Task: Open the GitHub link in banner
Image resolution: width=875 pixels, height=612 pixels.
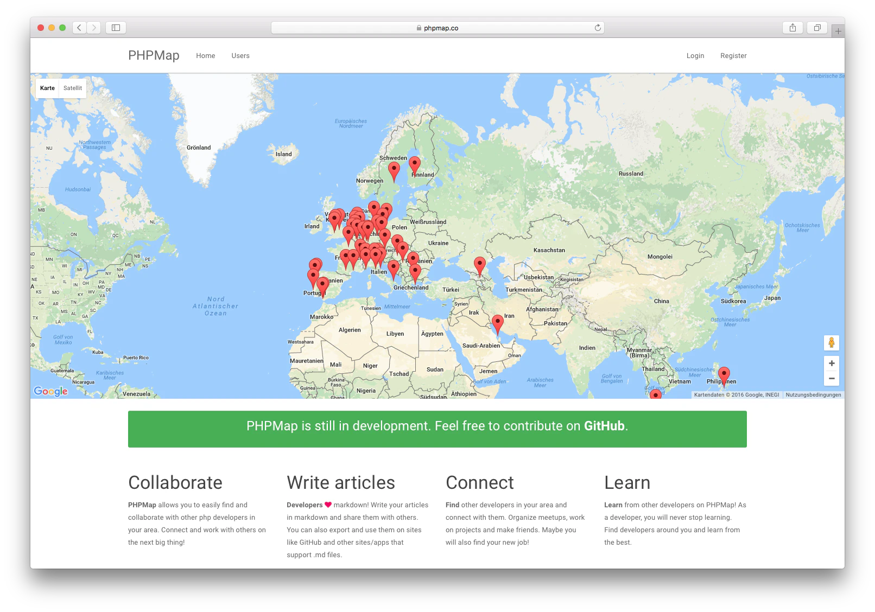Action: pos(604,426)
